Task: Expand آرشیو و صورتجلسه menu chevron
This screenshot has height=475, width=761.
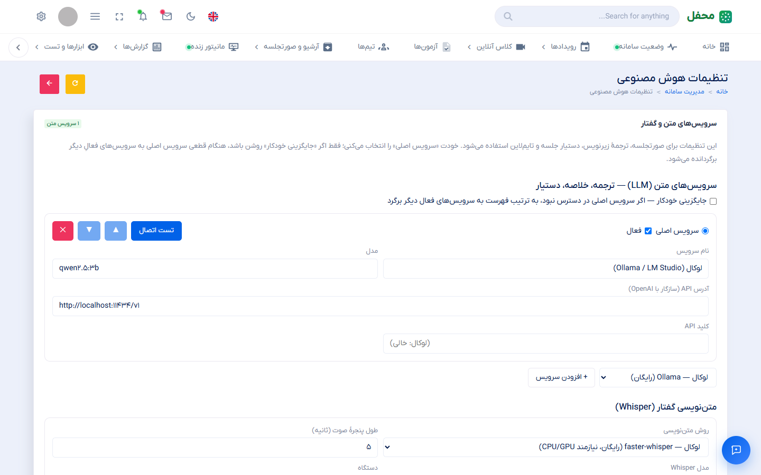Action: tap(256, 47)
